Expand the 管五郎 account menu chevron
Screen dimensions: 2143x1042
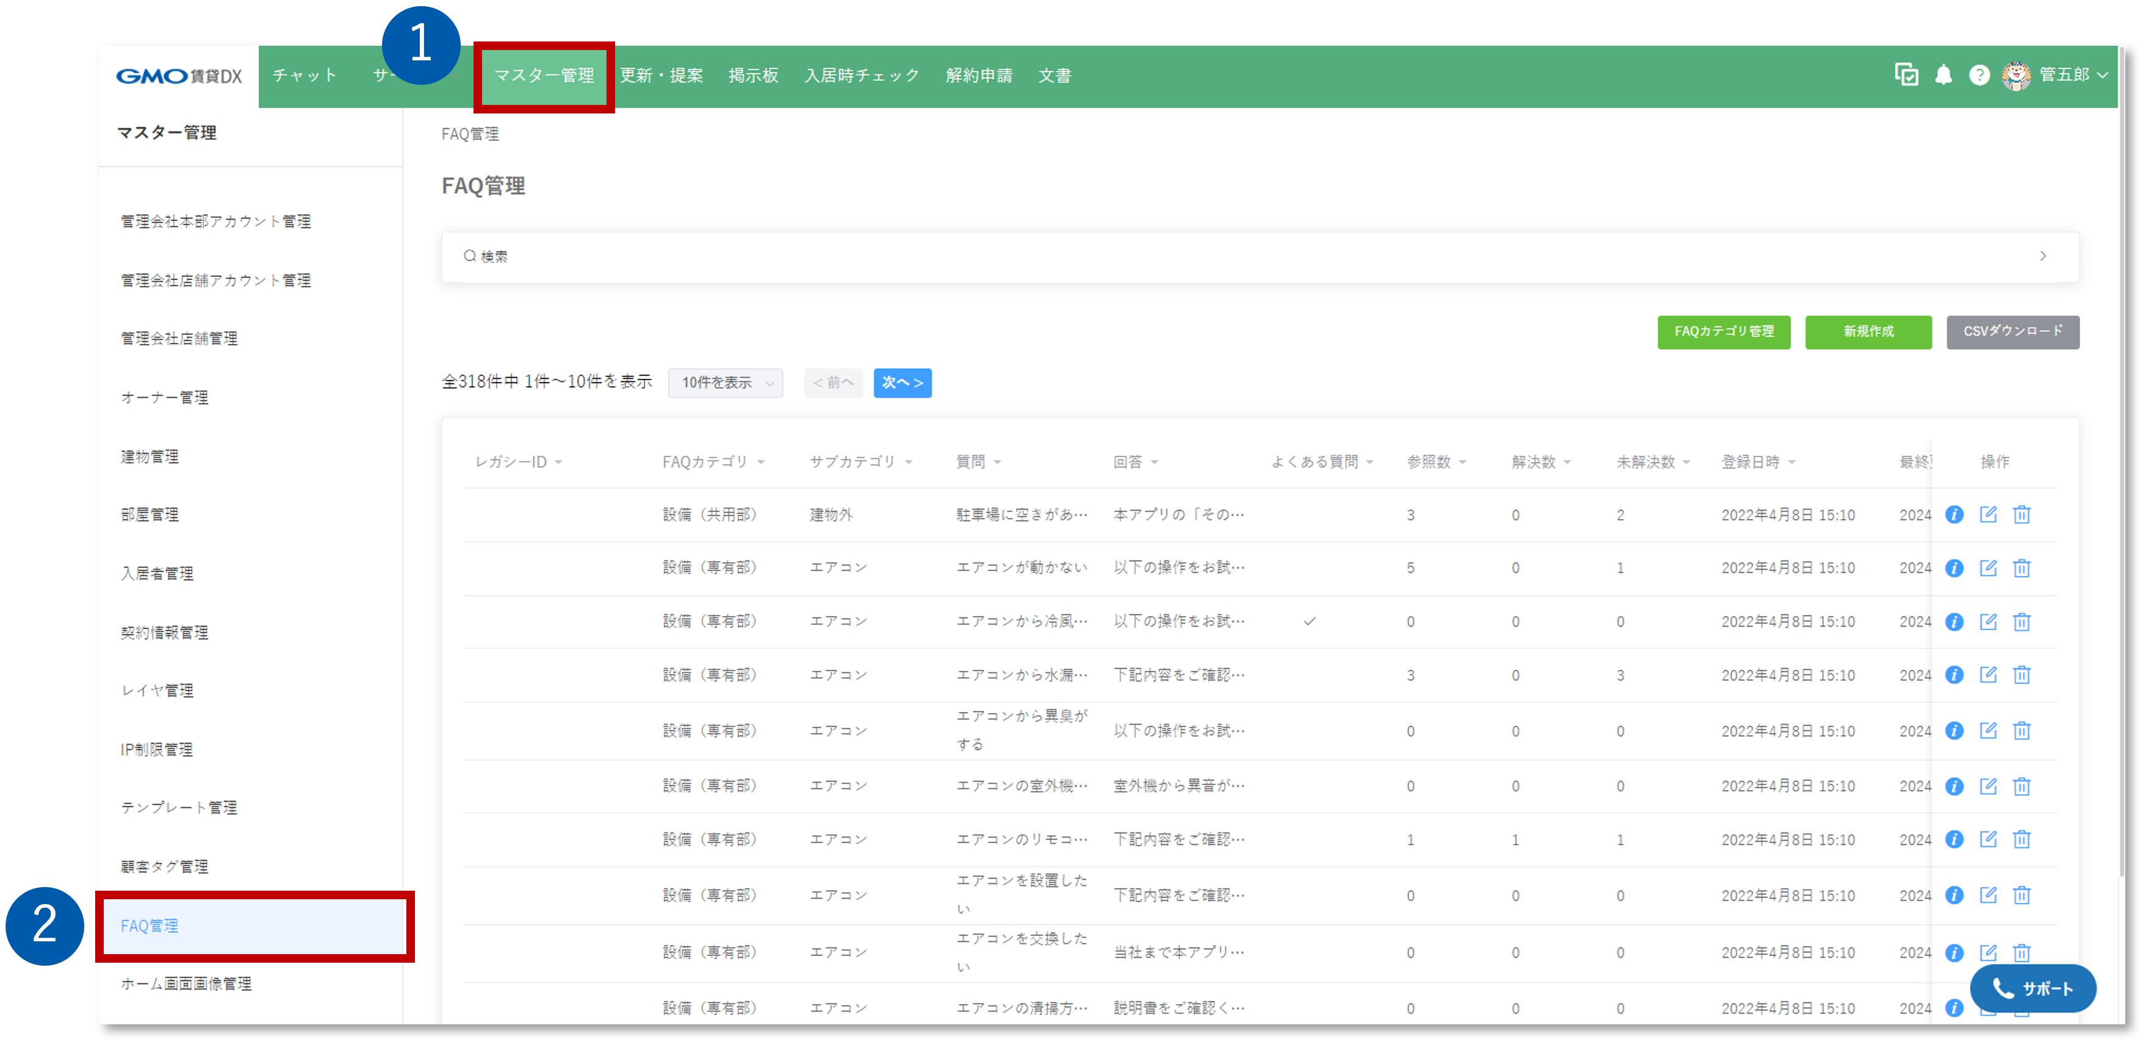pyautogui.click(x=2104, y=75)
